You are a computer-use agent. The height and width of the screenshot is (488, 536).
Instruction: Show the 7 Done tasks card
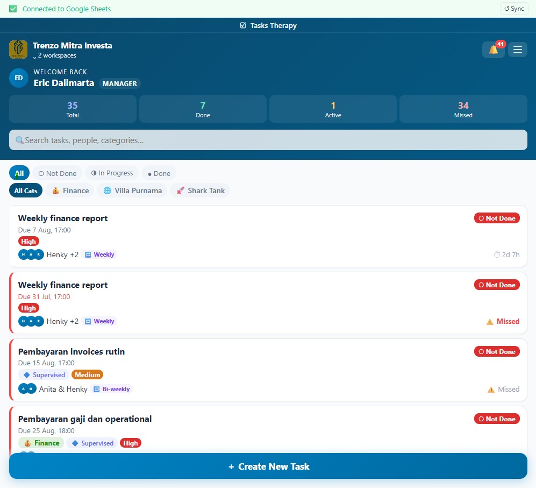(x=203, y=109)
